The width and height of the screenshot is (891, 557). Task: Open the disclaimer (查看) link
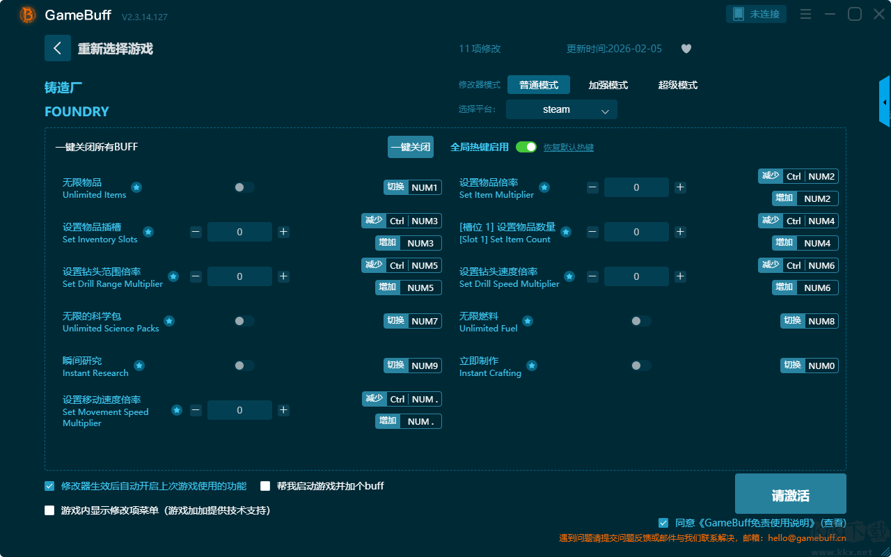(x=833, y=523)
